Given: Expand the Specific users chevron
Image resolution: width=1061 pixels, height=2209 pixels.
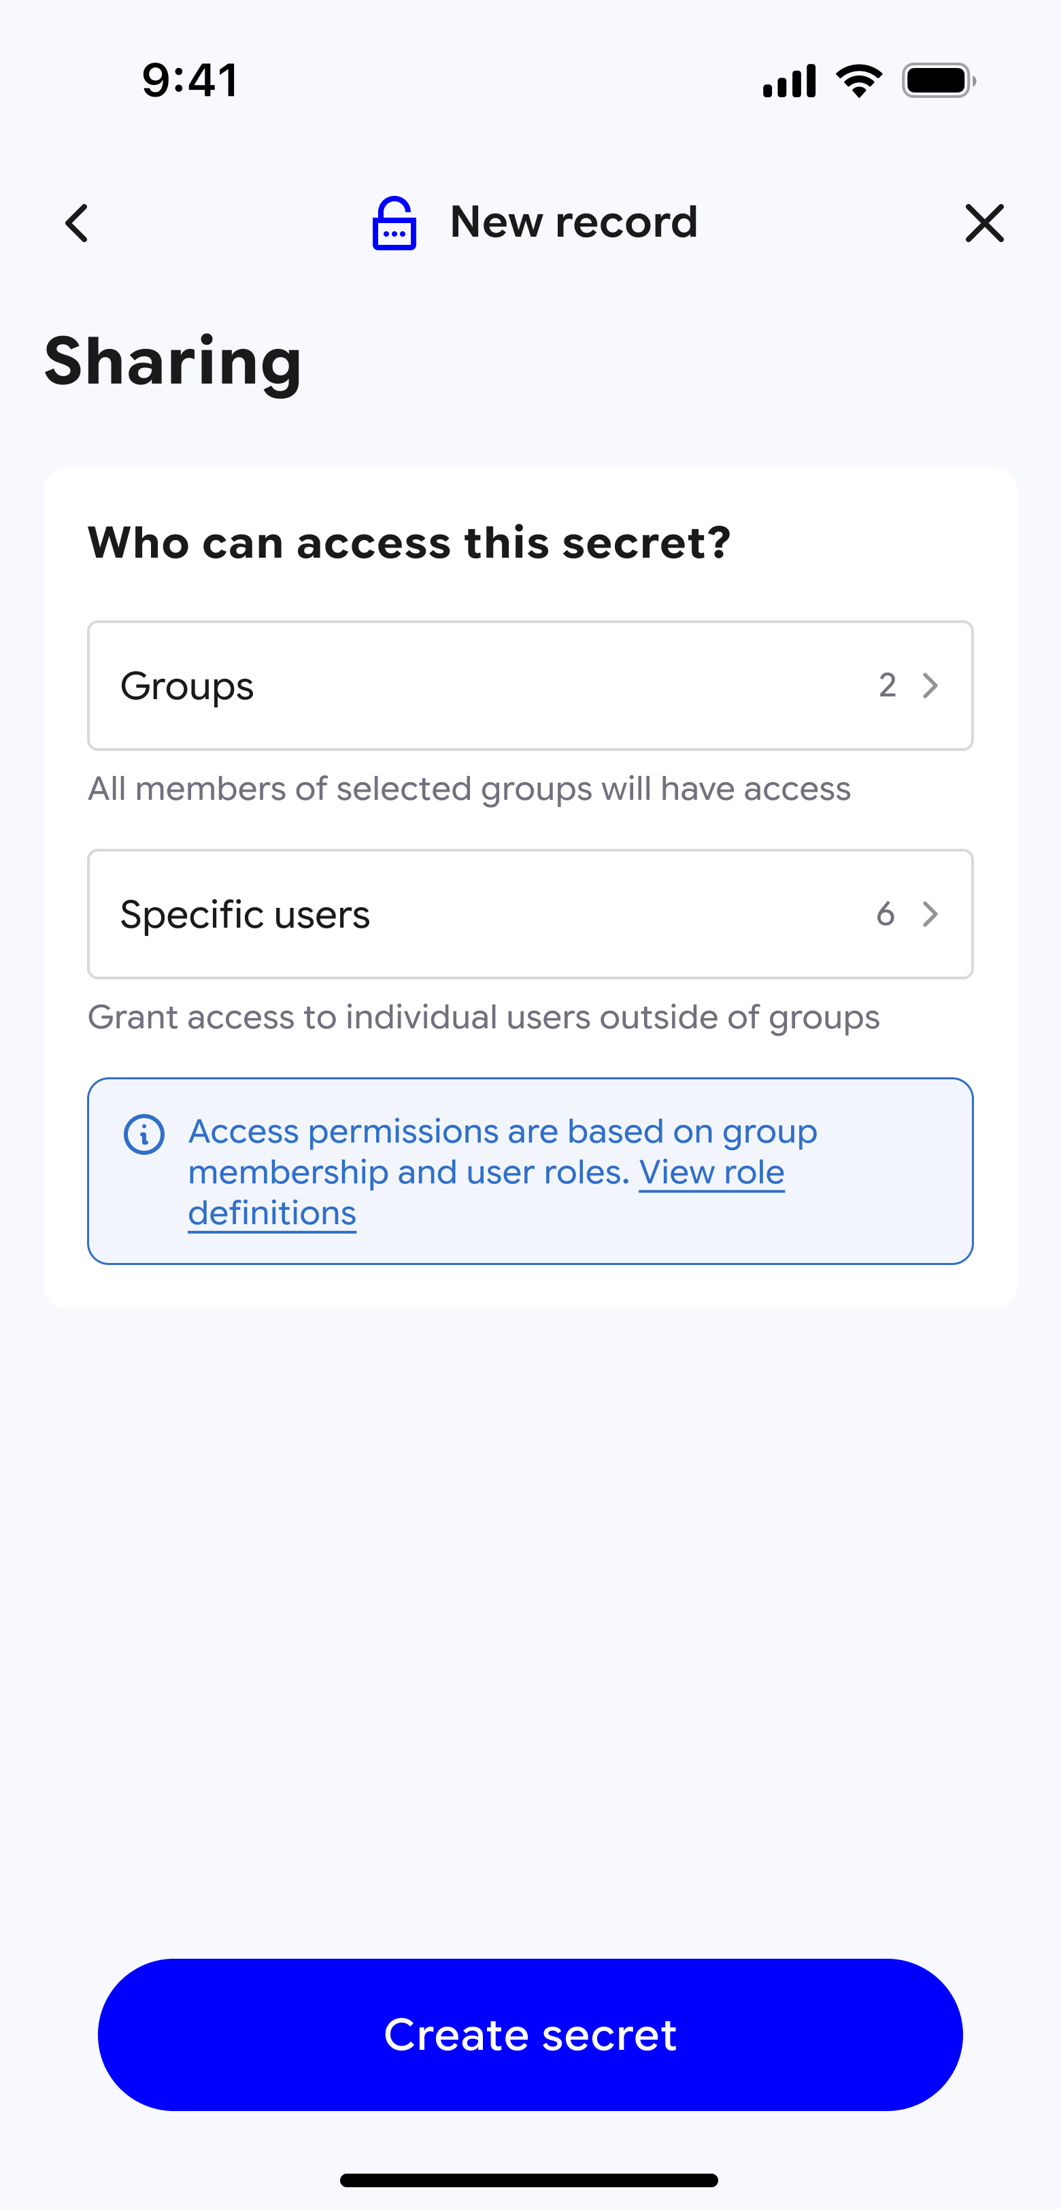Looking at the screenshot, I should (930, 913).
